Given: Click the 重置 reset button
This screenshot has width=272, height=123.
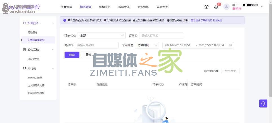Looking at the screenshot, I should pos(88,55).
